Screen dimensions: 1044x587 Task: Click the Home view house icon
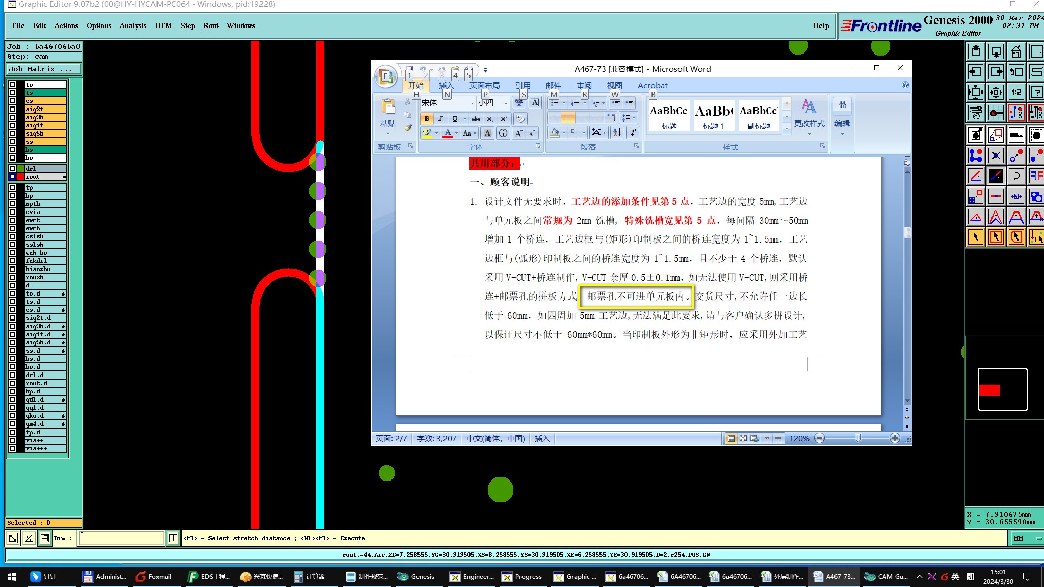(1016, 51)
